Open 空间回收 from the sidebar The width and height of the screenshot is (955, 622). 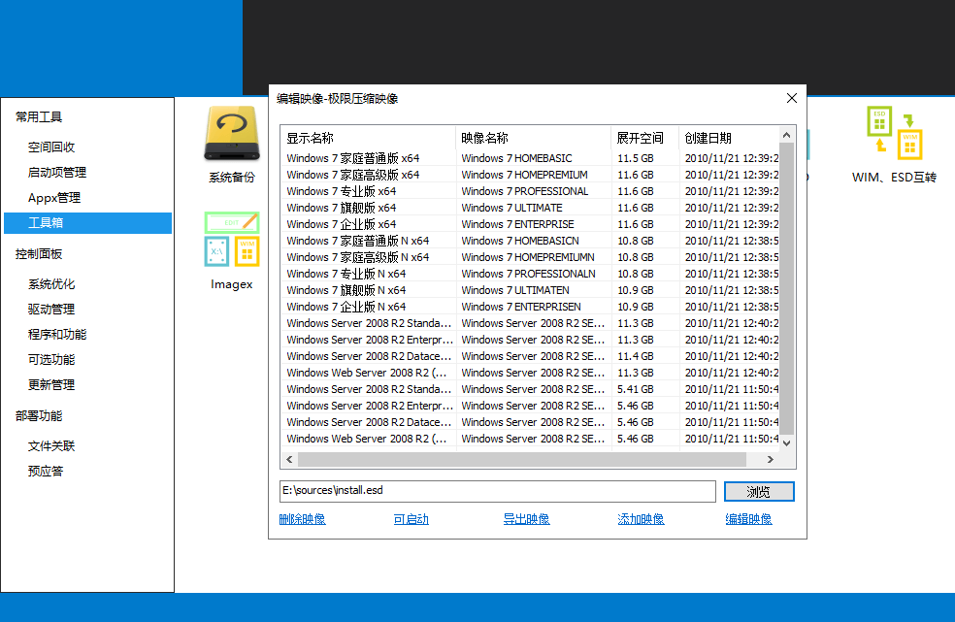tap(51, 147)
